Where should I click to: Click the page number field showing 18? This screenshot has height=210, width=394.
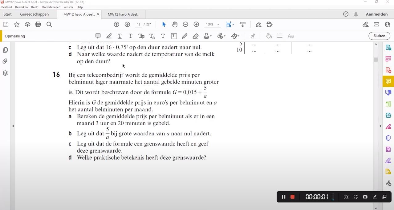(x=139, y=25)
